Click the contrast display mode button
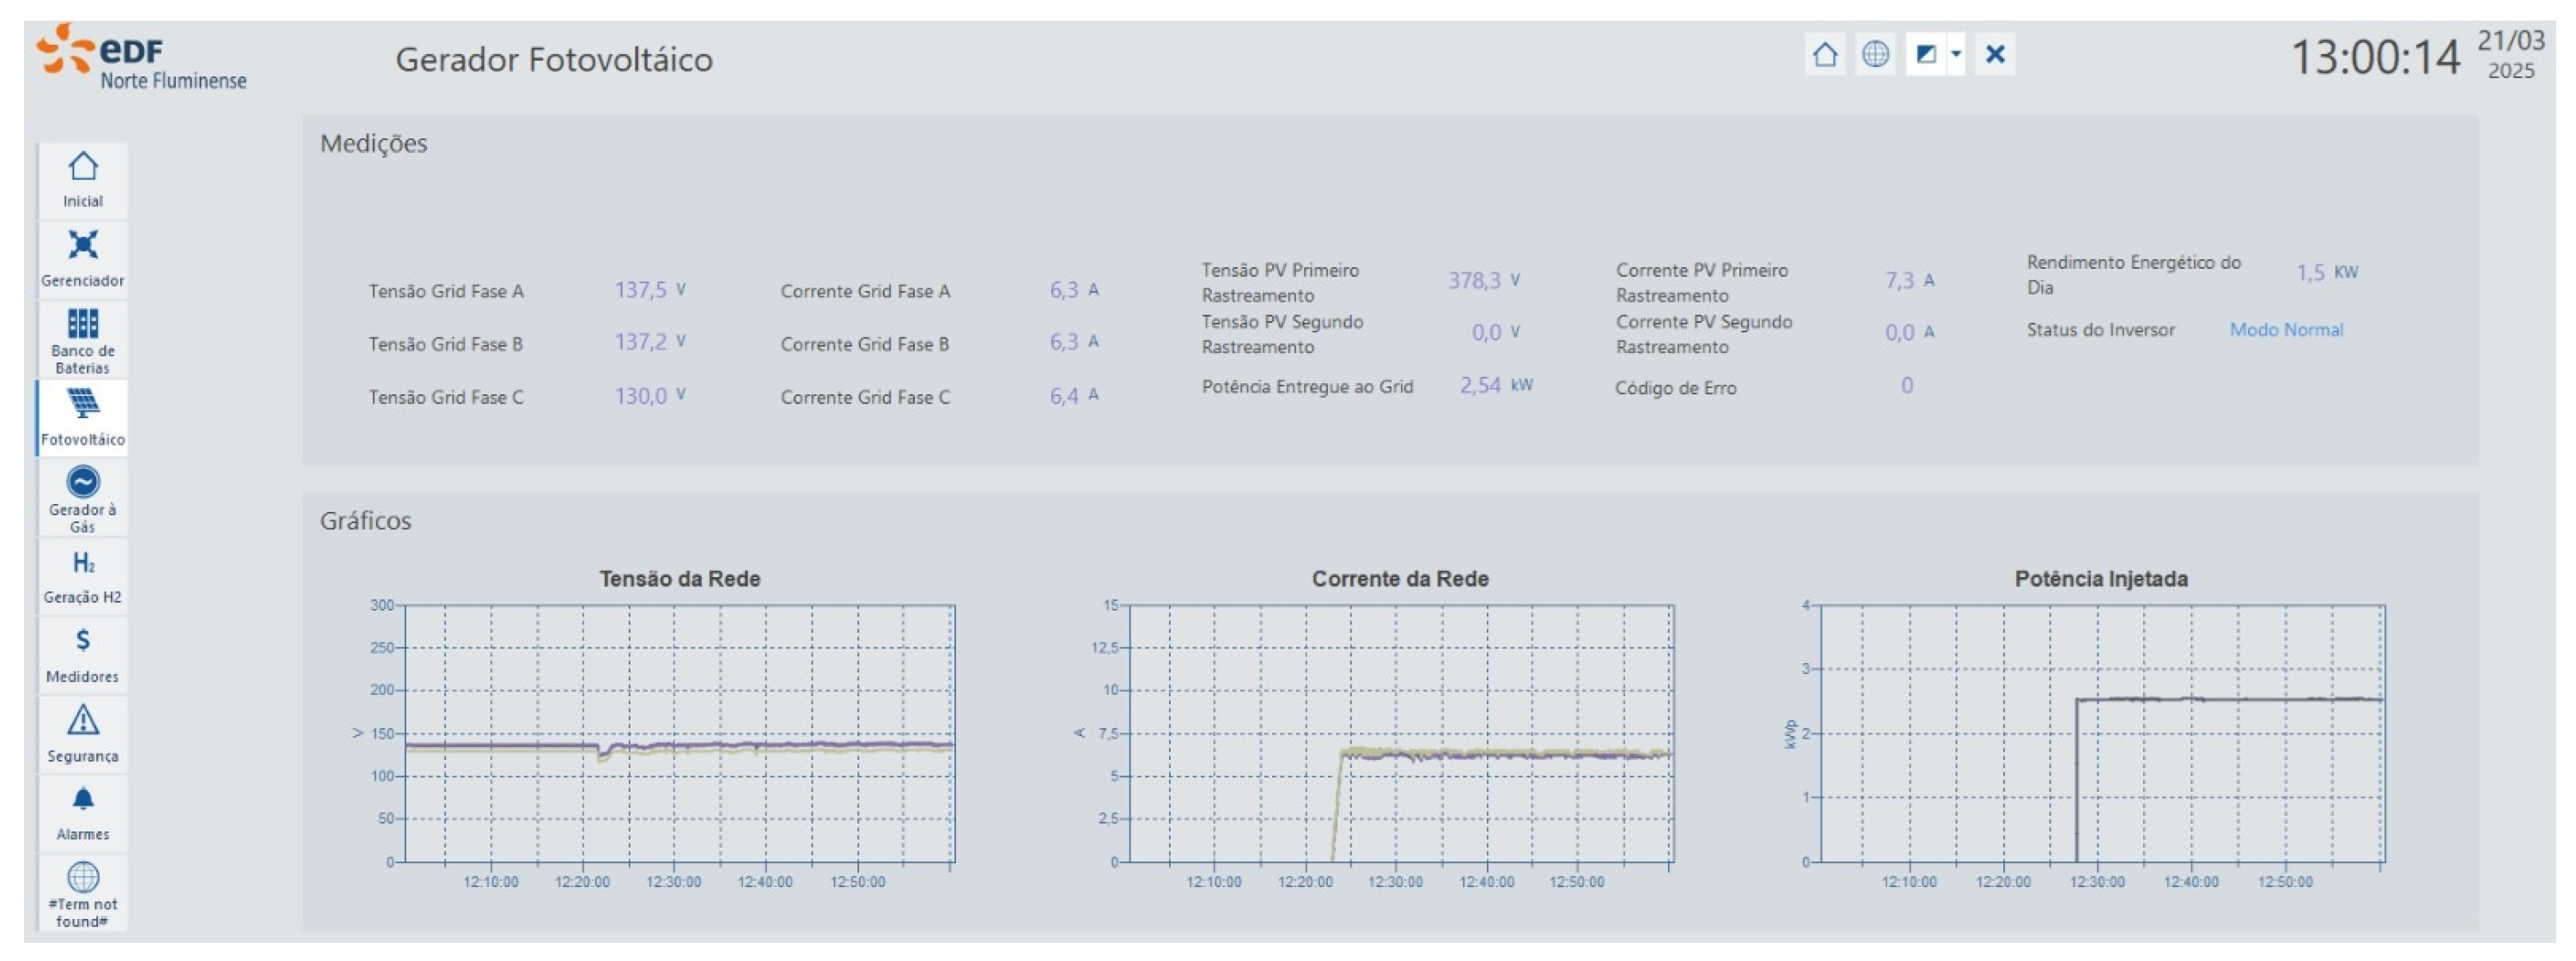This screenshot has width=2576, height=961. pos(1925,54)
